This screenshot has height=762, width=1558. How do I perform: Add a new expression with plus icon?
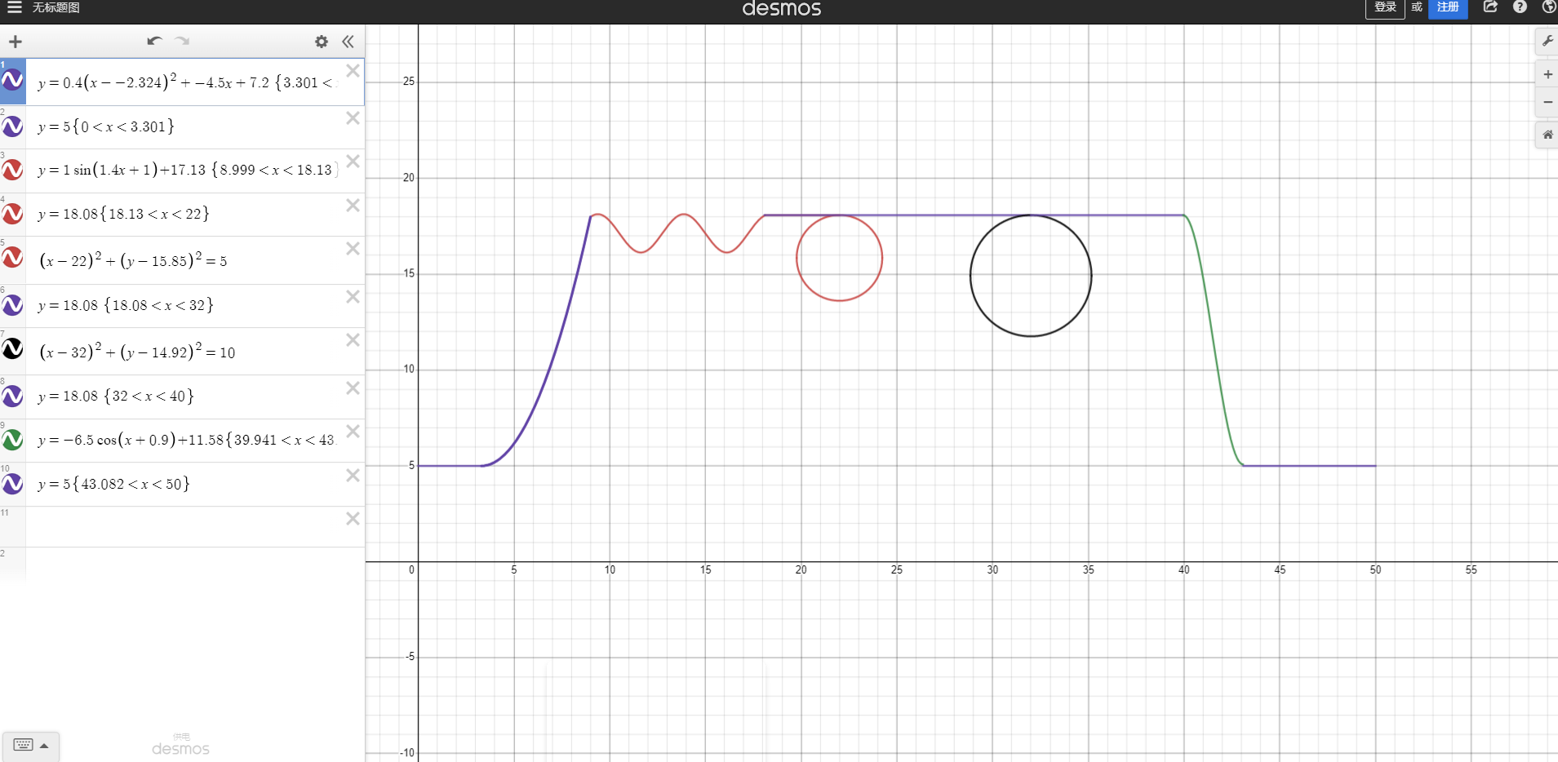(x=16, y=42)
